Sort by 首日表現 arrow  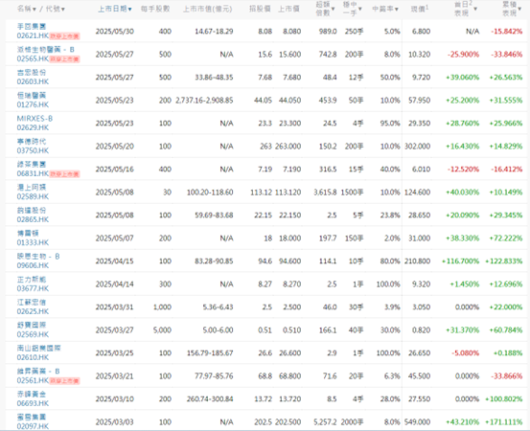point(475,10)
